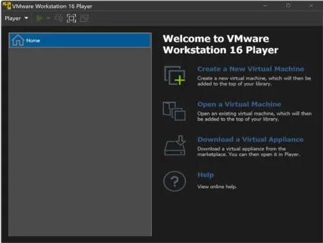Click the download appliance drive icon
Screen dimensions: 323x243
pos(175,145)
